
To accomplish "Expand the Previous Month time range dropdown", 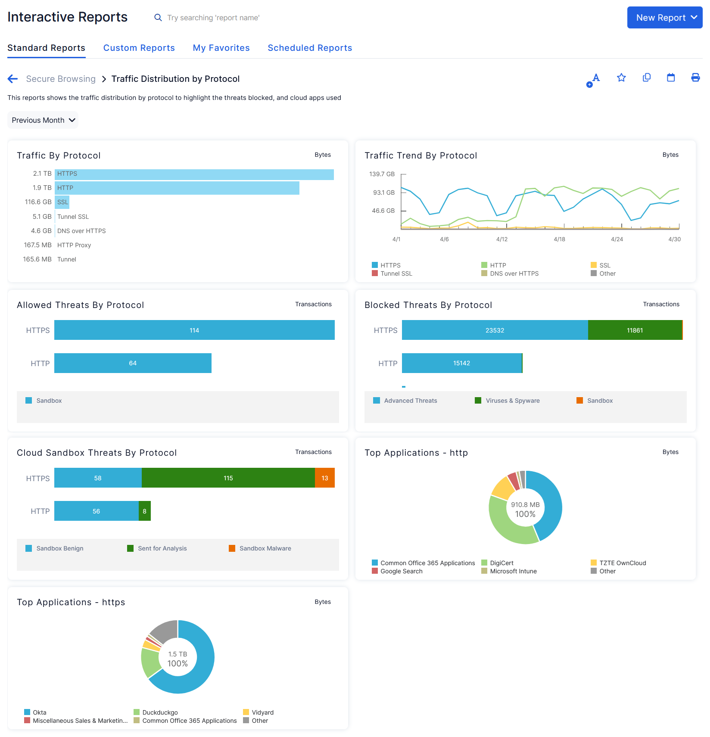I will coord(43,120).
